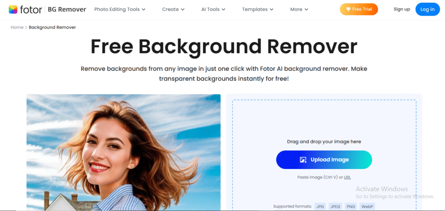Click the image icon in Upload Image button
445x211 pixels.
point(303,160)
